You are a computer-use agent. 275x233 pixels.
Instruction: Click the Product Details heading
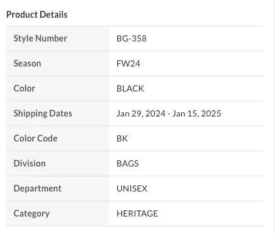[37, 15]
